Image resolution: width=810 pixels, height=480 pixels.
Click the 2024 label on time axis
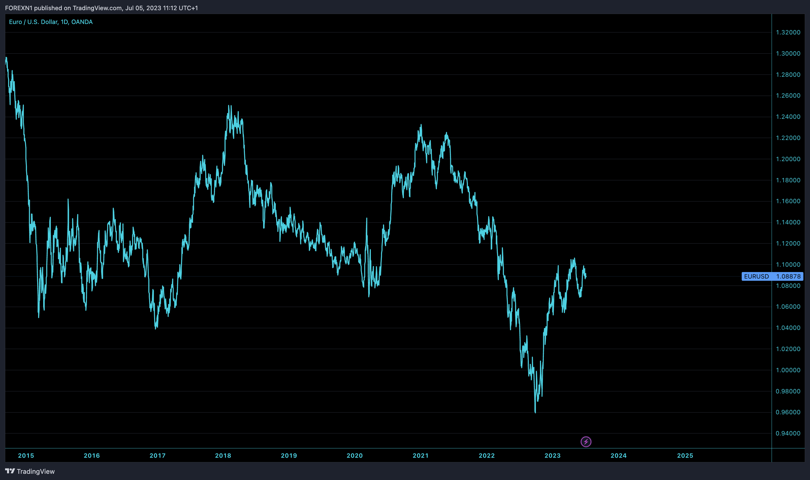(x=618, y=455)
